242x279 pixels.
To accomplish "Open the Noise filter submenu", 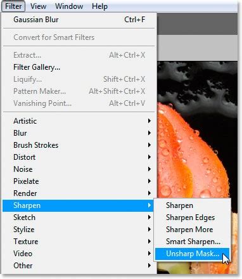I will pos(79,169).
